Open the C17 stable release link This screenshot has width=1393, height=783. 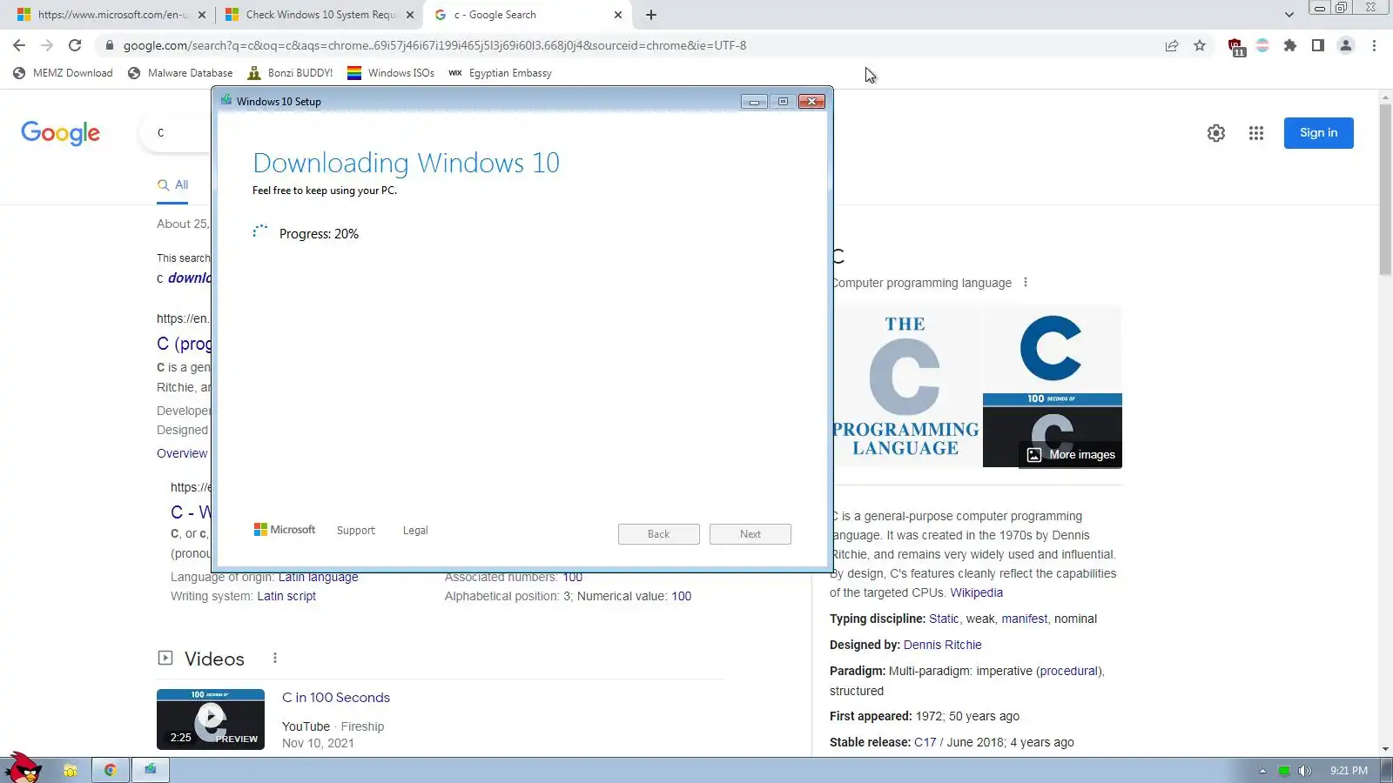click(x=925, y=742)
